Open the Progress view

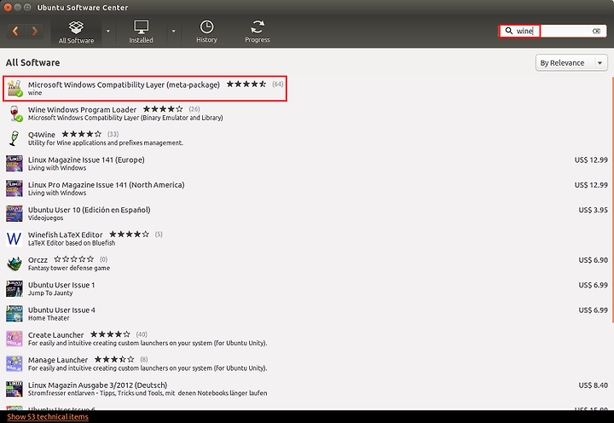point(258,32)
